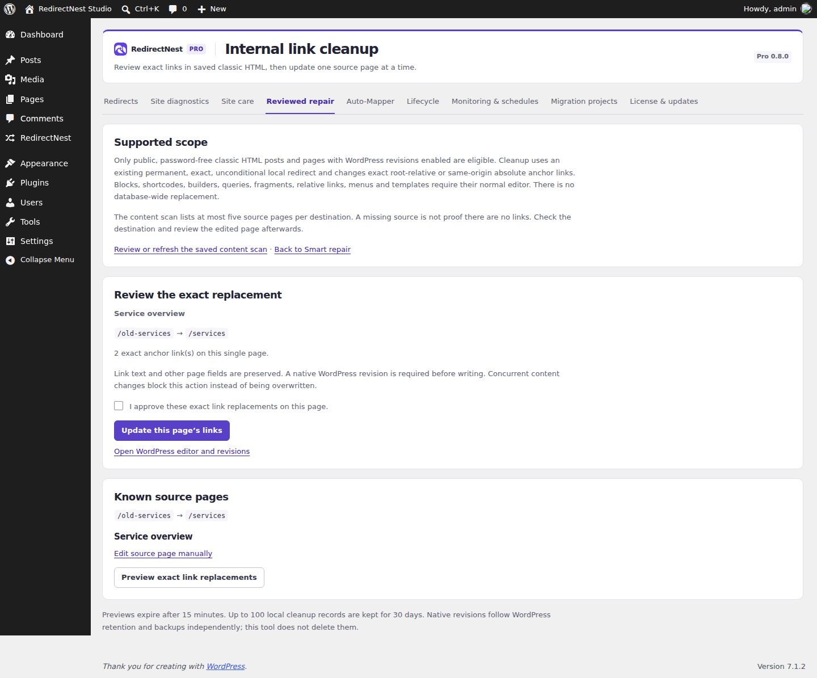Open the comments bubble icon in admin bar
Image resolution: width=817 pixels, height=678 pixels.
[x=173, y=9]
